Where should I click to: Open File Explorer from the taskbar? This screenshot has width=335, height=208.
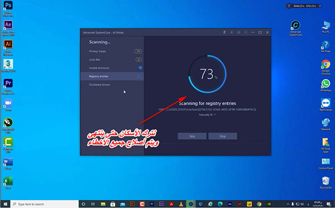click(x=103, y=204)
